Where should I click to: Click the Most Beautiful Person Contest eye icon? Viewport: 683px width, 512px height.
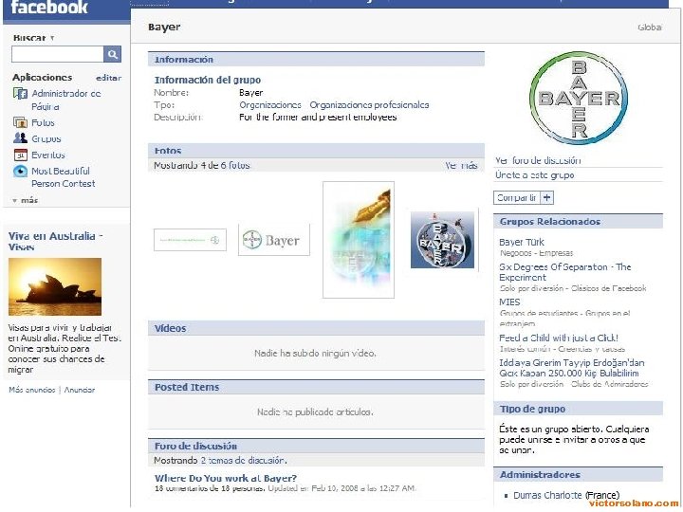20,171
